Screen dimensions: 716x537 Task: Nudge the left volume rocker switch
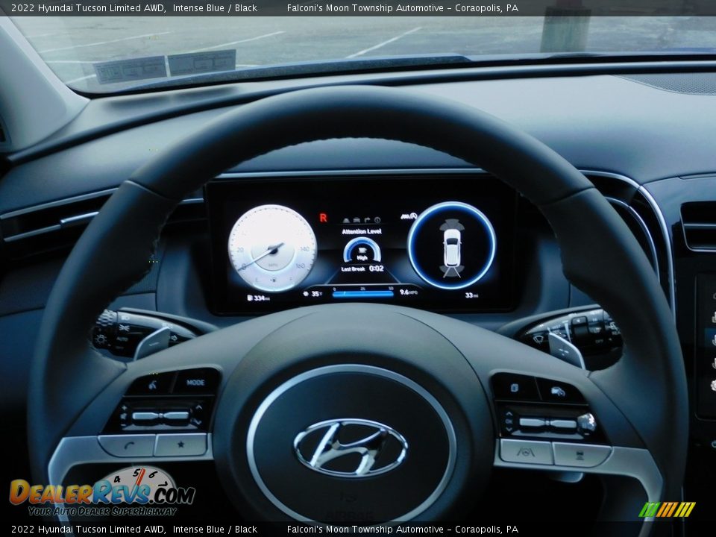160,416
